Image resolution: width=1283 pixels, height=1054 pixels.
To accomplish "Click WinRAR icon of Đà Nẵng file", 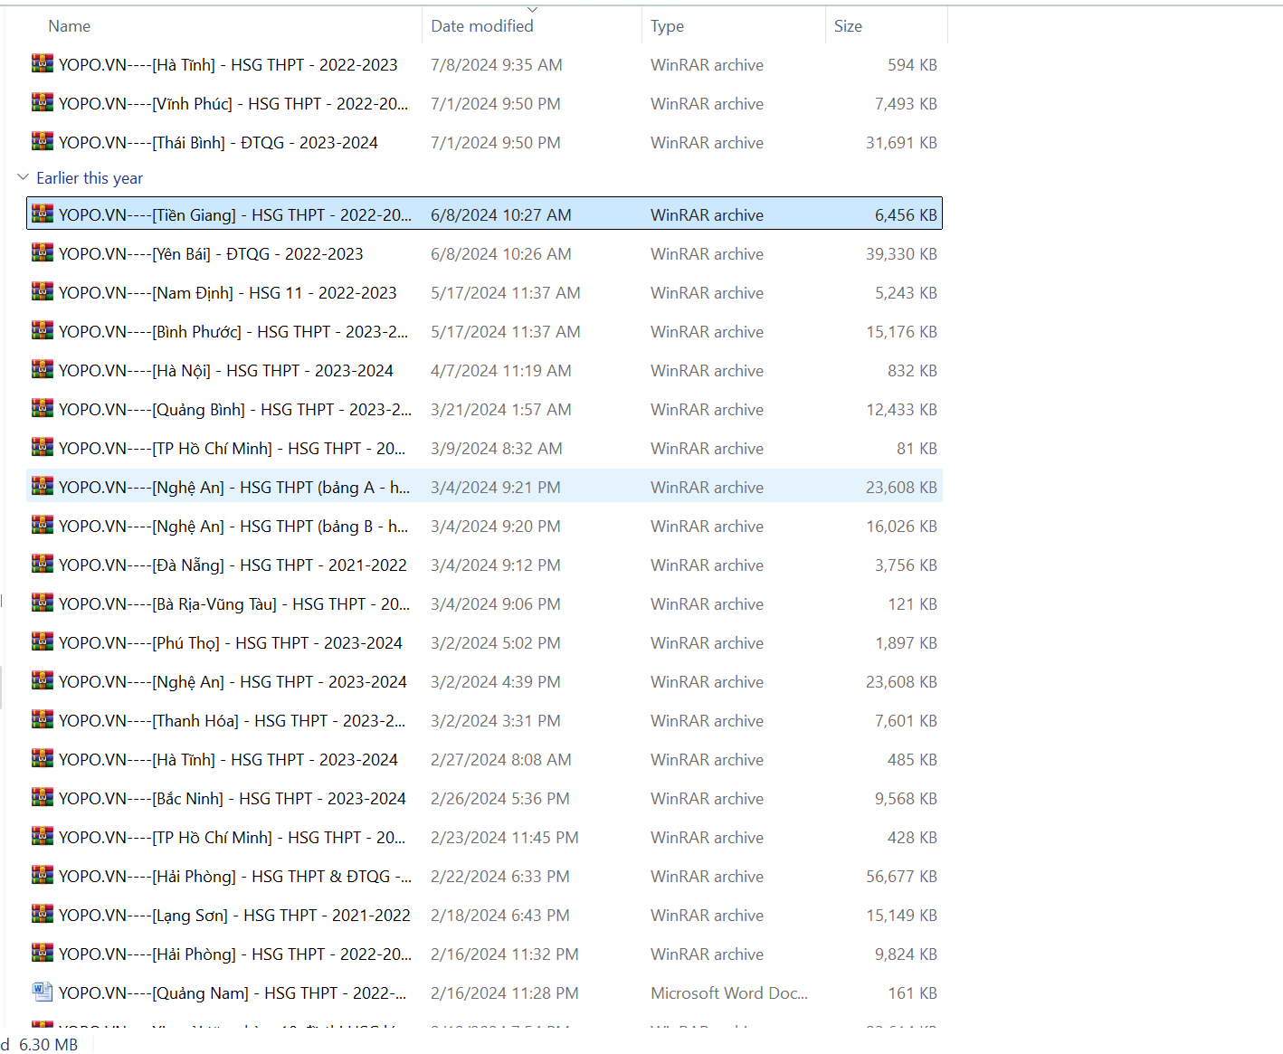I will coord(43,564).
